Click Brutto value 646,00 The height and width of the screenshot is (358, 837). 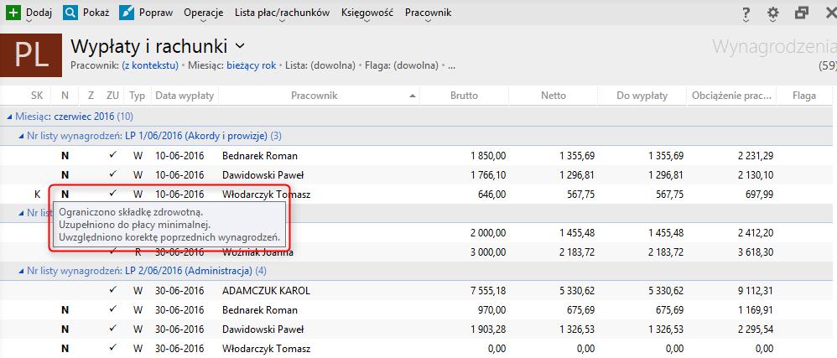pyautogui.click(x=494, y=195)
